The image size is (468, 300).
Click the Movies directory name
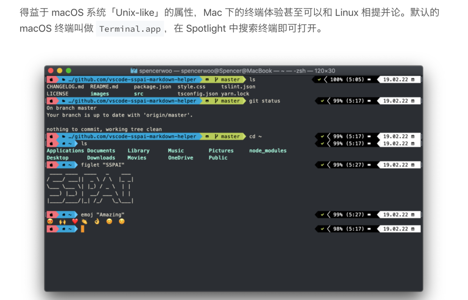137,158
